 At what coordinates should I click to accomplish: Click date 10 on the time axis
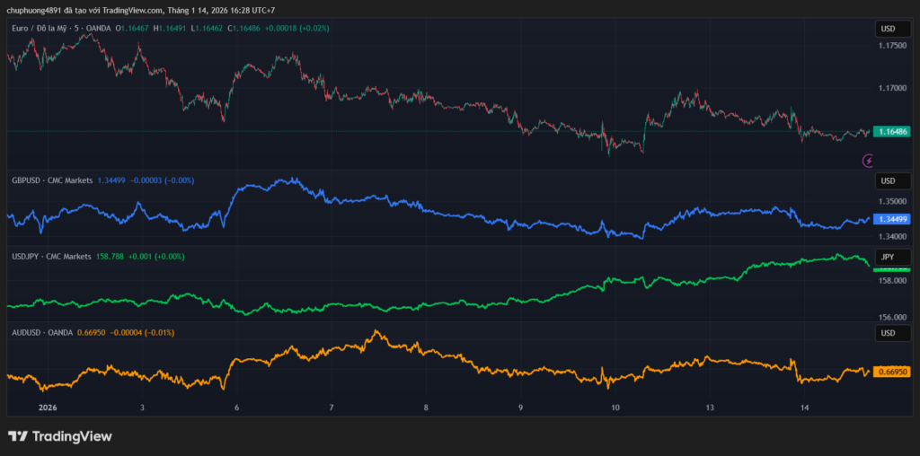click(x=615, y=408)
